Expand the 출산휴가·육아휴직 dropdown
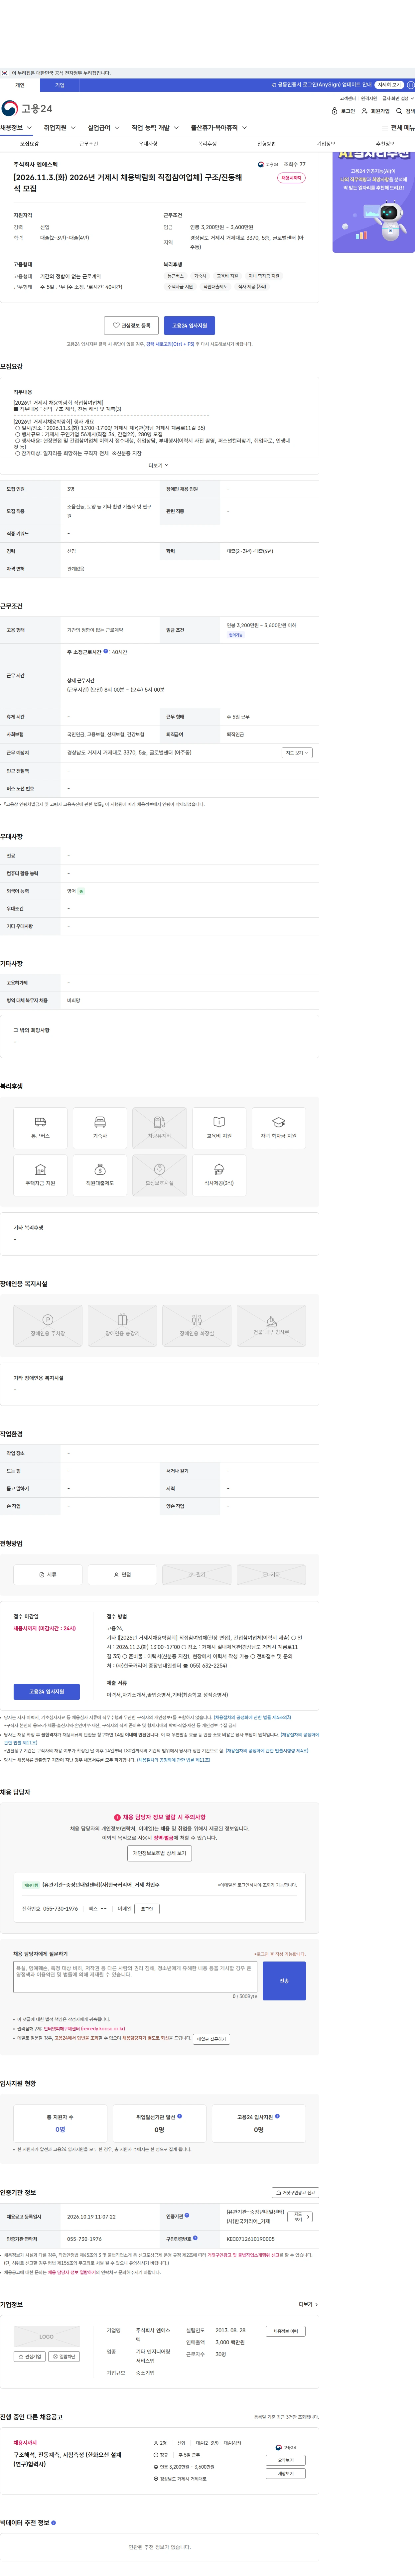The width and height of the screenshot is (415, 2576). (x=219, y=128)
